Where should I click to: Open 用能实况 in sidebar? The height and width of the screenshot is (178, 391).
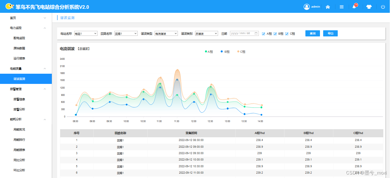pos(19,130)
